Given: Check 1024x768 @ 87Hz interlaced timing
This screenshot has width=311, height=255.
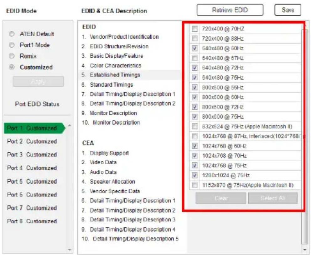Looking at the screenshot, I should click(195, 136).
